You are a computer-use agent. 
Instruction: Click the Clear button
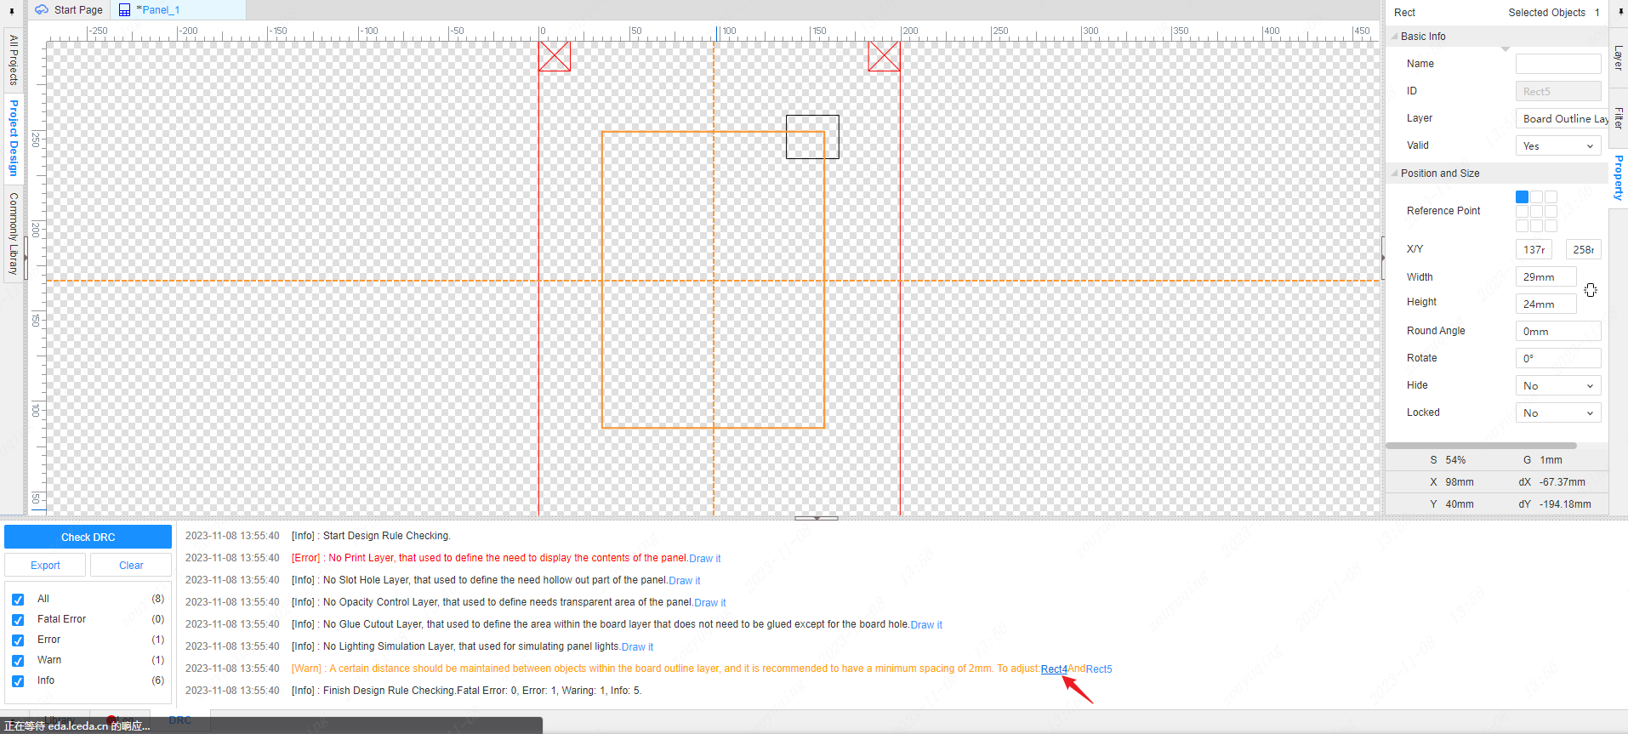(131, 566)
